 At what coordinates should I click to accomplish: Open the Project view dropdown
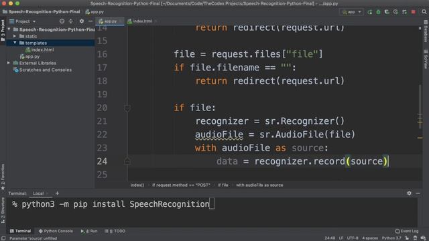22,21
